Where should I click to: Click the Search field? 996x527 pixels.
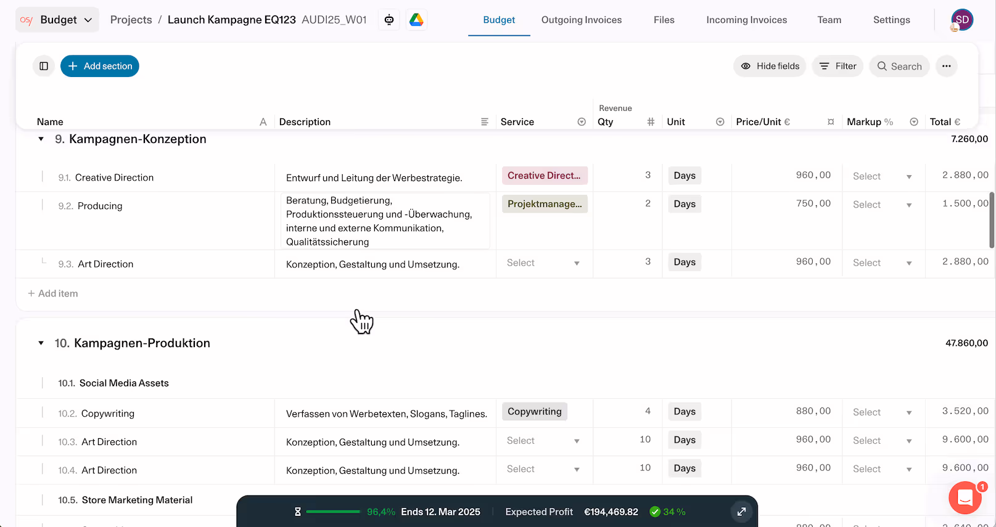click(x=899, y=66)
